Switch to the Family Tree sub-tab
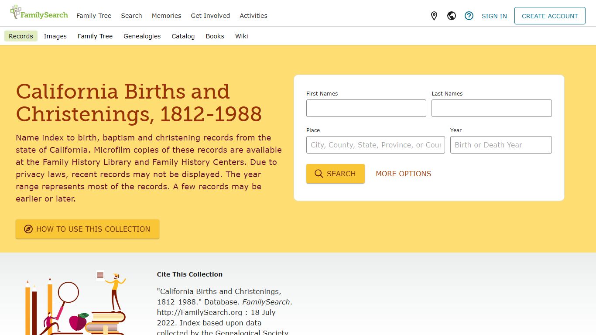596x335 pixels. [95, 36]
